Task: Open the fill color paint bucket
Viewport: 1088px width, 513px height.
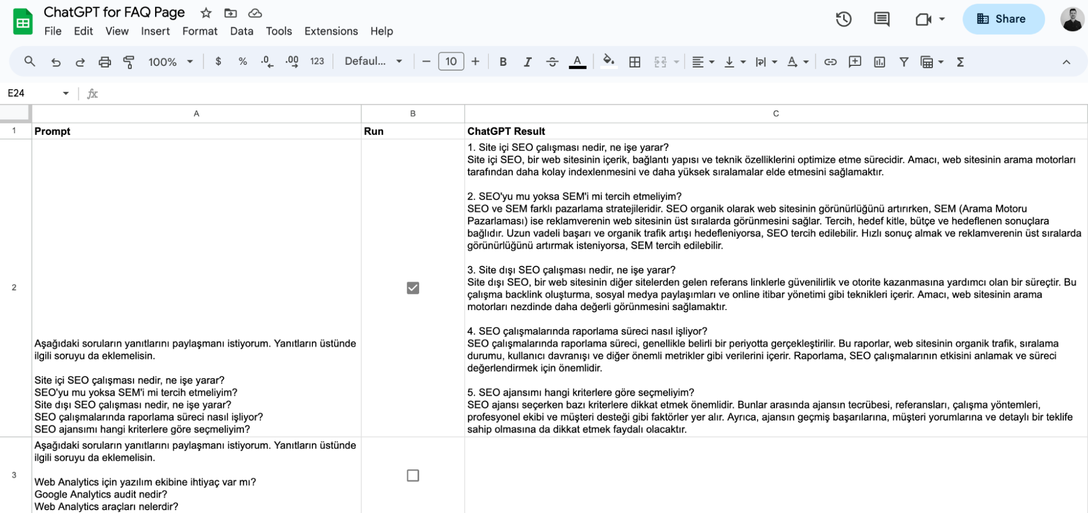Action: pos(608,61)
